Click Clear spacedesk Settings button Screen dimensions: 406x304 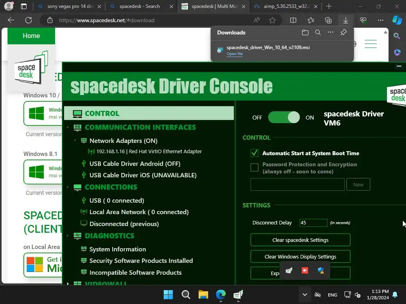pos(301,240)
